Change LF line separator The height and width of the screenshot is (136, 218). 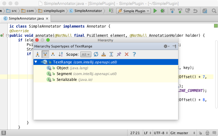pyautogui.click(x=147, y=133)
